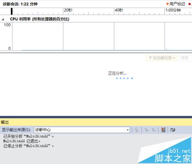Toggle word wrap in output window
The height and width of the screenshot is (164, 192).
click(173, 130)
